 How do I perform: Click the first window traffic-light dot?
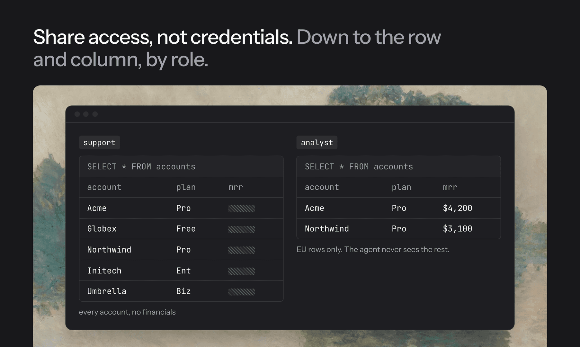click(x=77, y=114)
